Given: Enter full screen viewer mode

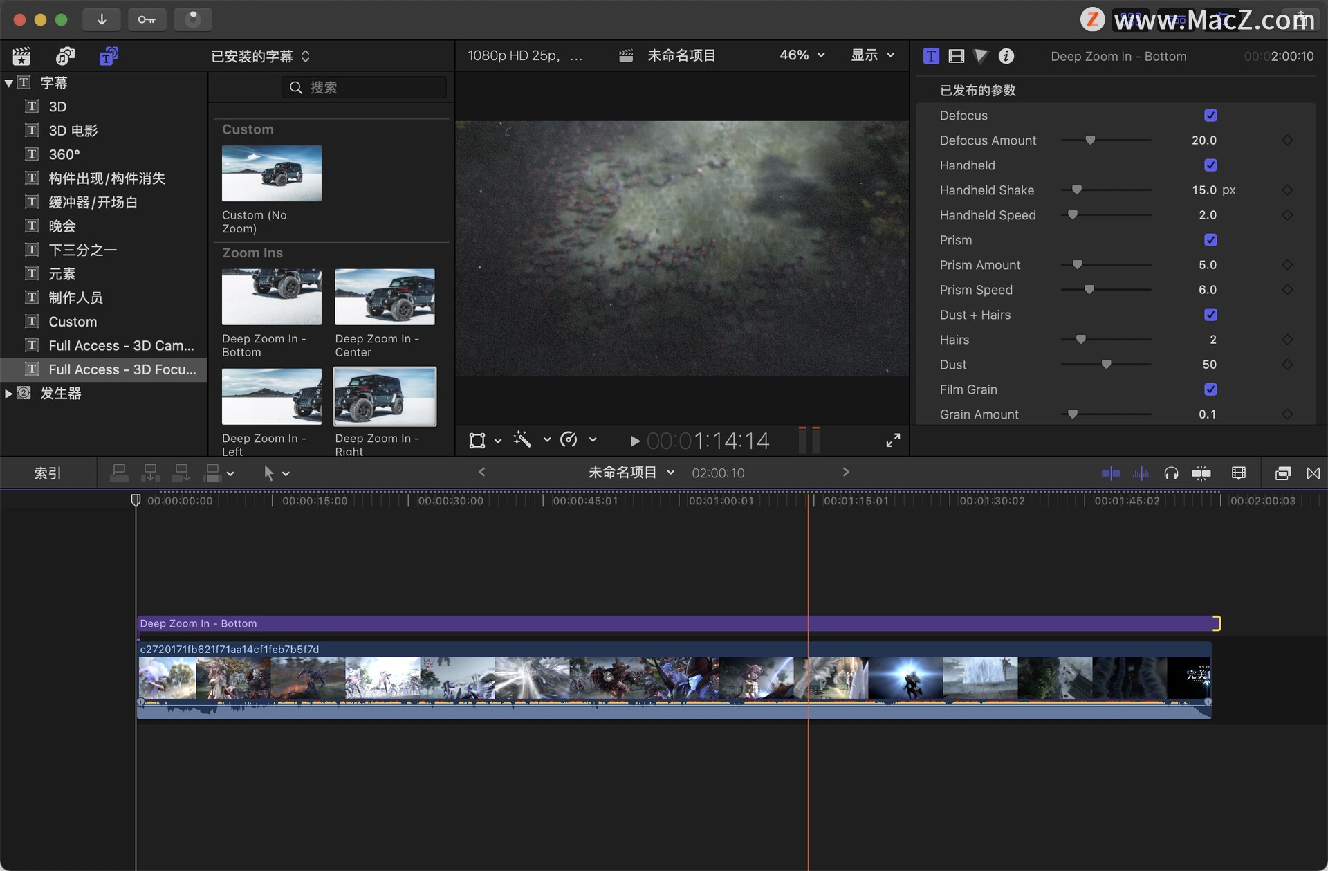Looking at the screenshot, I should point(893,440).
